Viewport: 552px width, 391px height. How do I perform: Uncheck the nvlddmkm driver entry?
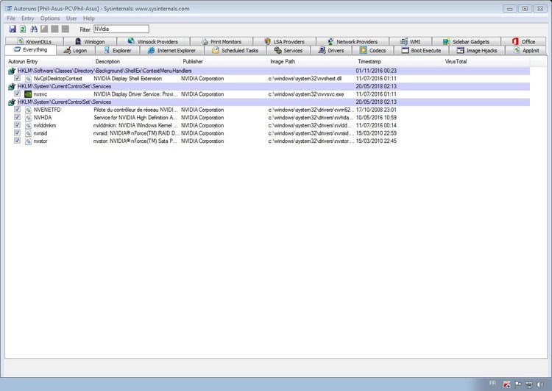pyautogui.click(x=17, y=125)
